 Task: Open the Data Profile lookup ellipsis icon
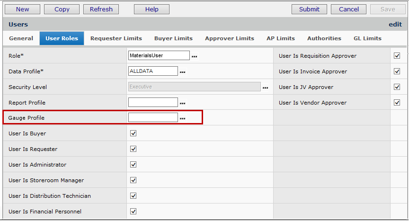[182, 72]
